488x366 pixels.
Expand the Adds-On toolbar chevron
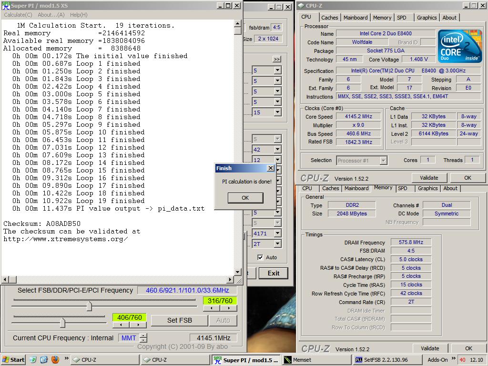[454, 358]
